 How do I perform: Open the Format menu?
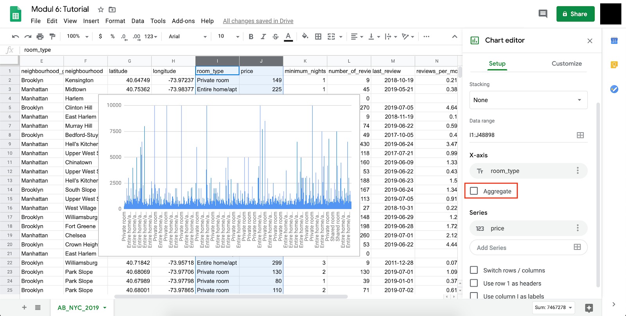coord(115,21)
